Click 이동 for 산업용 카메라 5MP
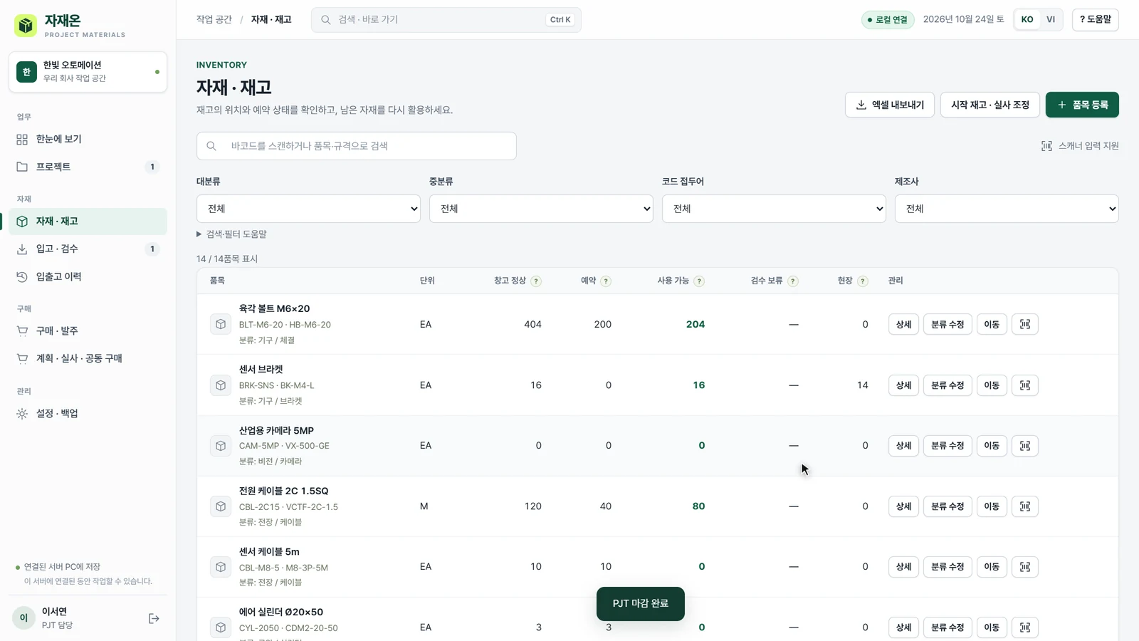 click(992, 446)
